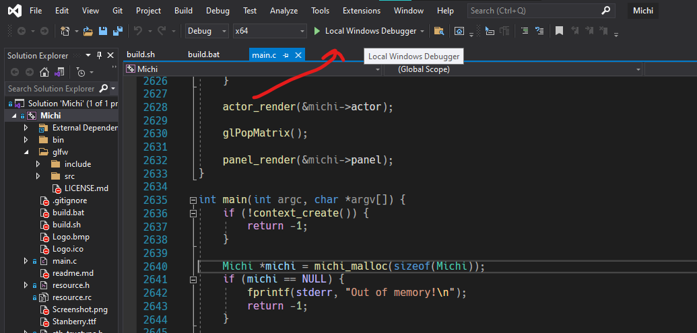Select readme.md in Solution Explorer

click(73, 273)
